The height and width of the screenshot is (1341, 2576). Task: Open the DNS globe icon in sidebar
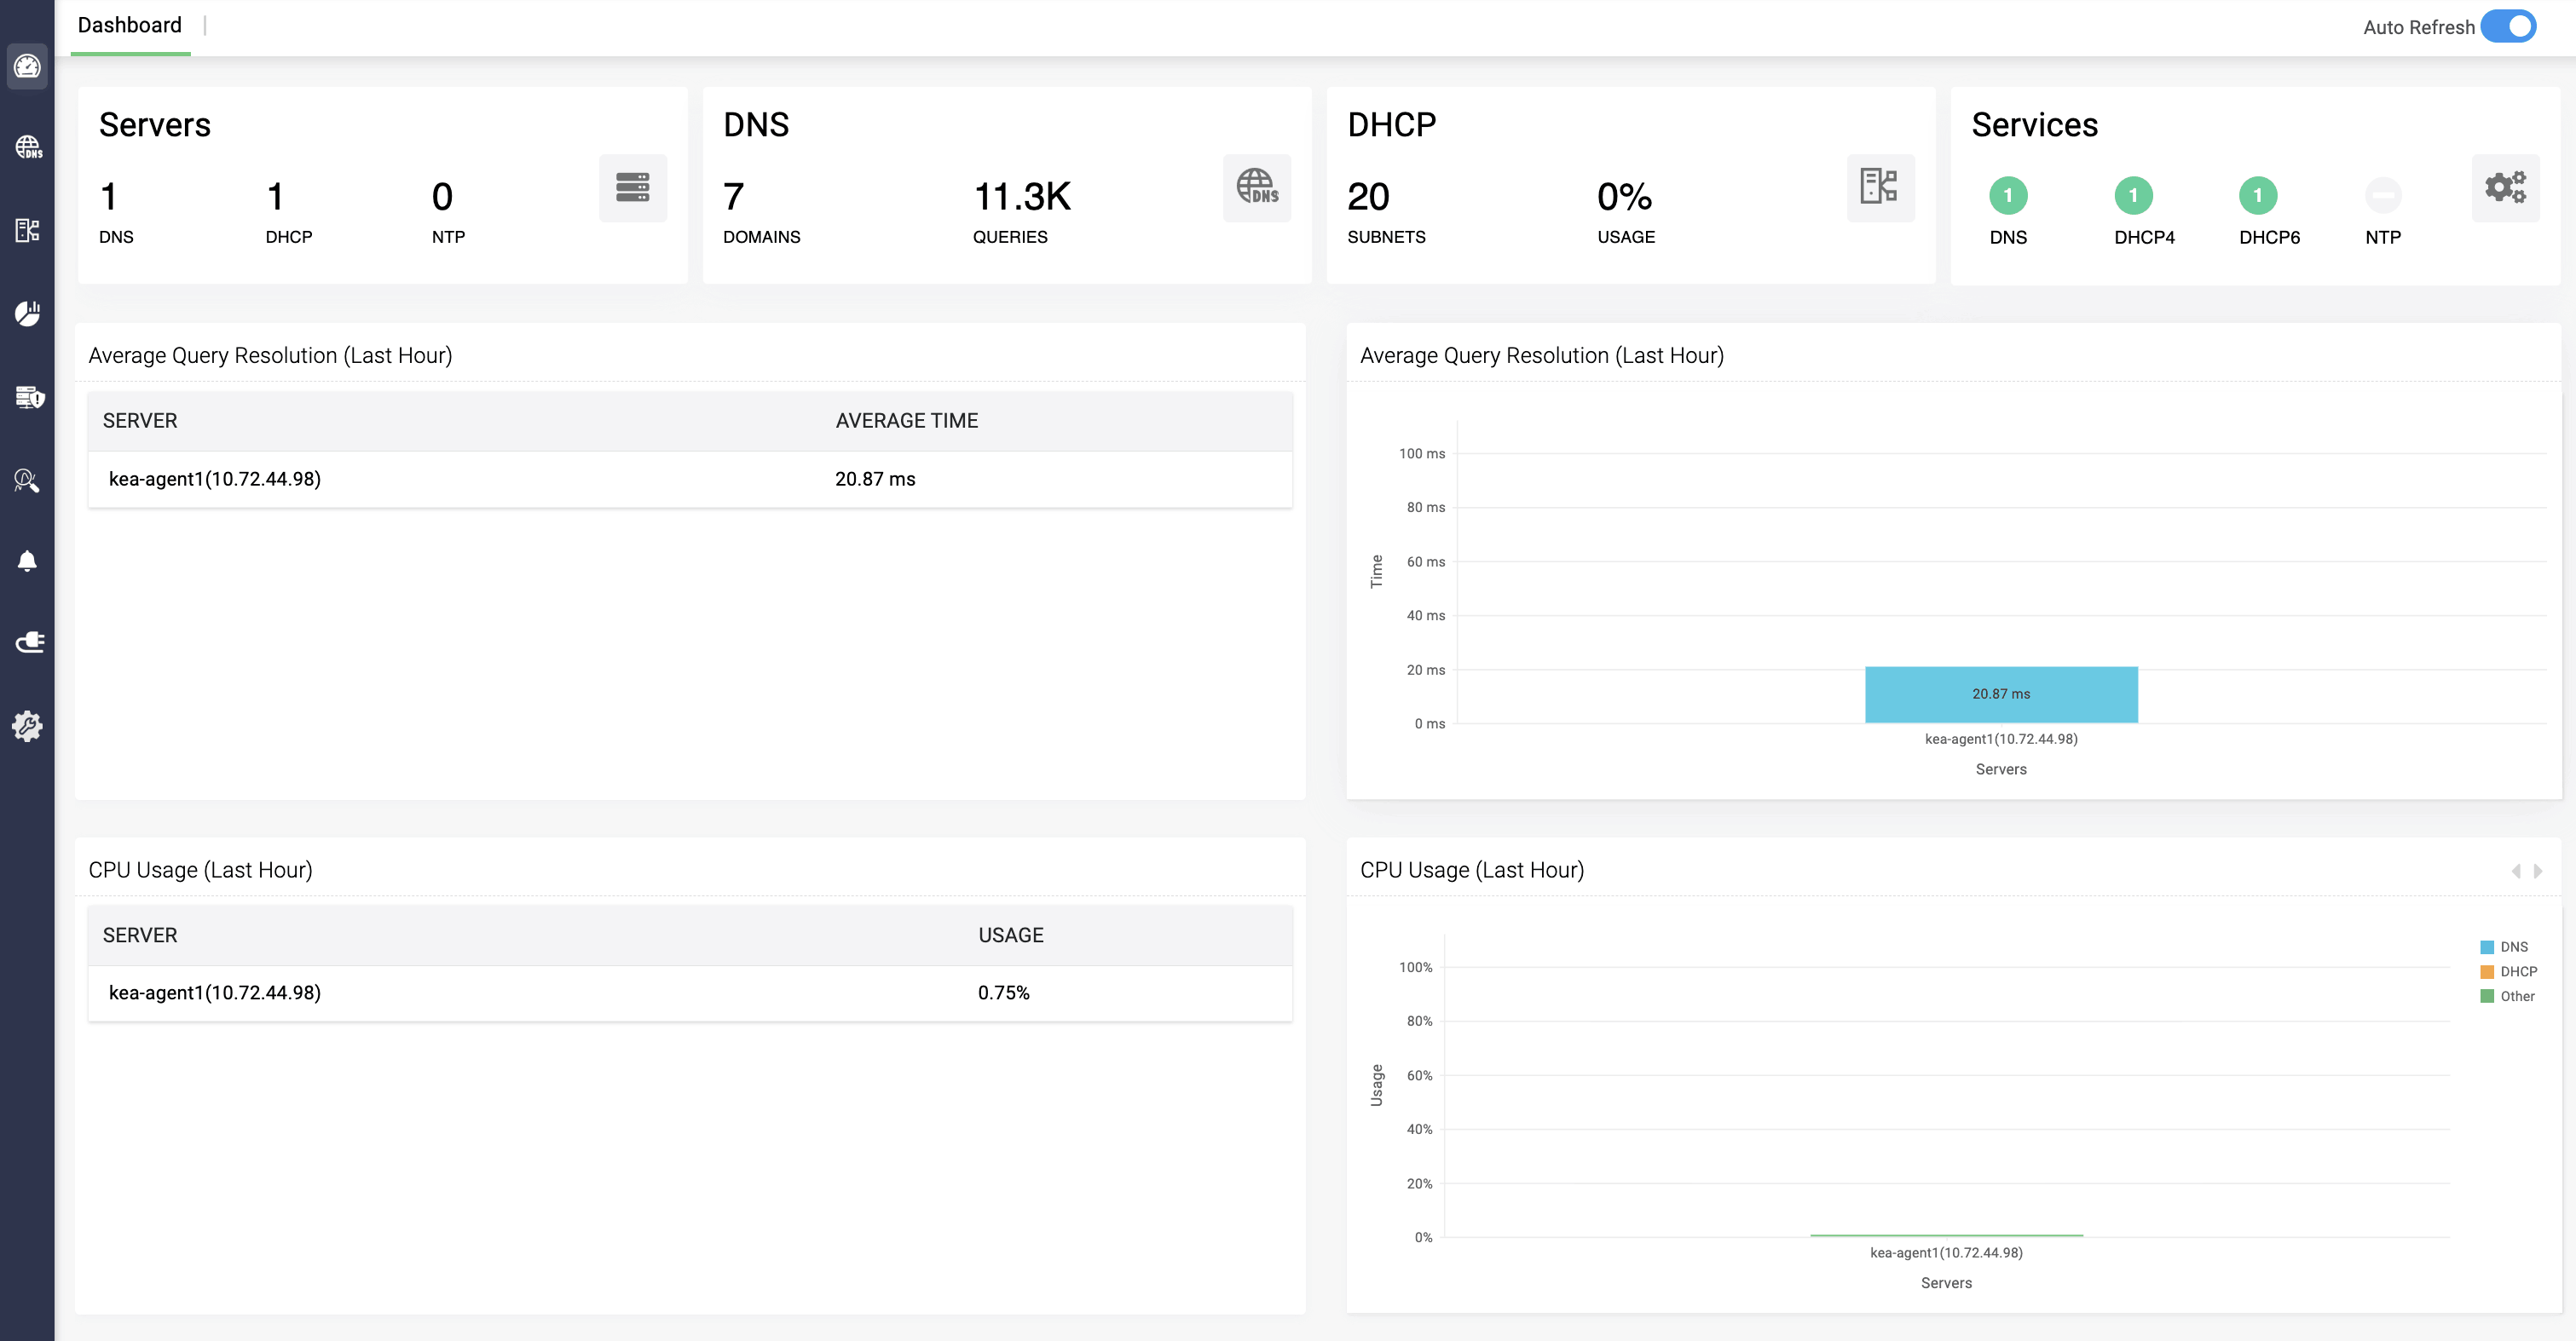[x=27, y=148]
